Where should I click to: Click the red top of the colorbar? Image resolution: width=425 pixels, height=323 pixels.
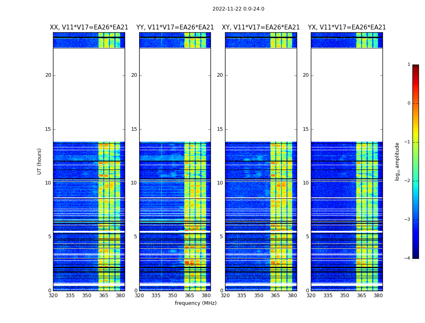coord(415,68)
